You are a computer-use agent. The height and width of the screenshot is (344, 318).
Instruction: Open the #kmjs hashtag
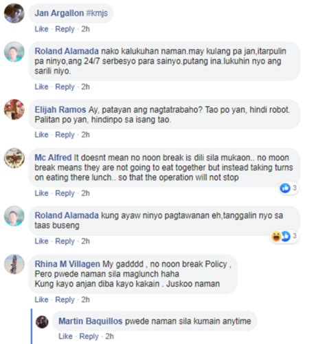point(97,13)
